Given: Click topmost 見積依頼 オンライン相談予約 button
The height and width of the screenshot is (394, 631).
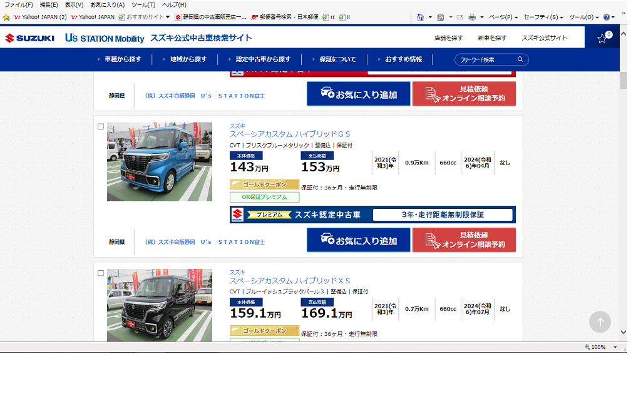Looking at the screenshot, I should [x=464, y=94].
